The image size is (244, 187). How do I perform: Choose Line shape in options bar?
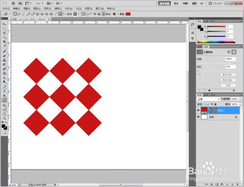click(x=56, y=14)
